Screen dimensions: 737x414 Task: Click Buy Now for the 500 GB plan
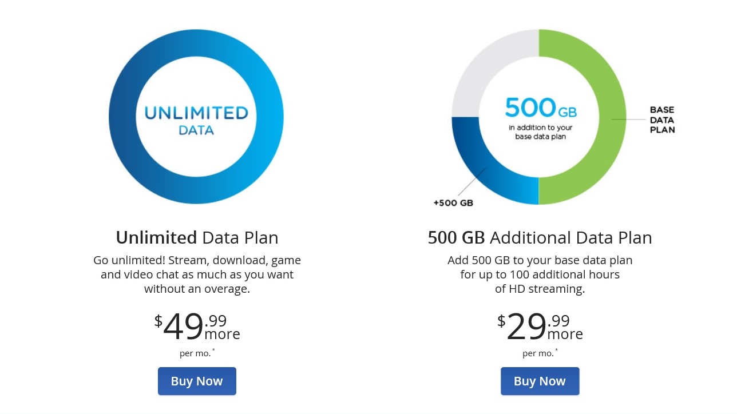(x=540, y=381)
